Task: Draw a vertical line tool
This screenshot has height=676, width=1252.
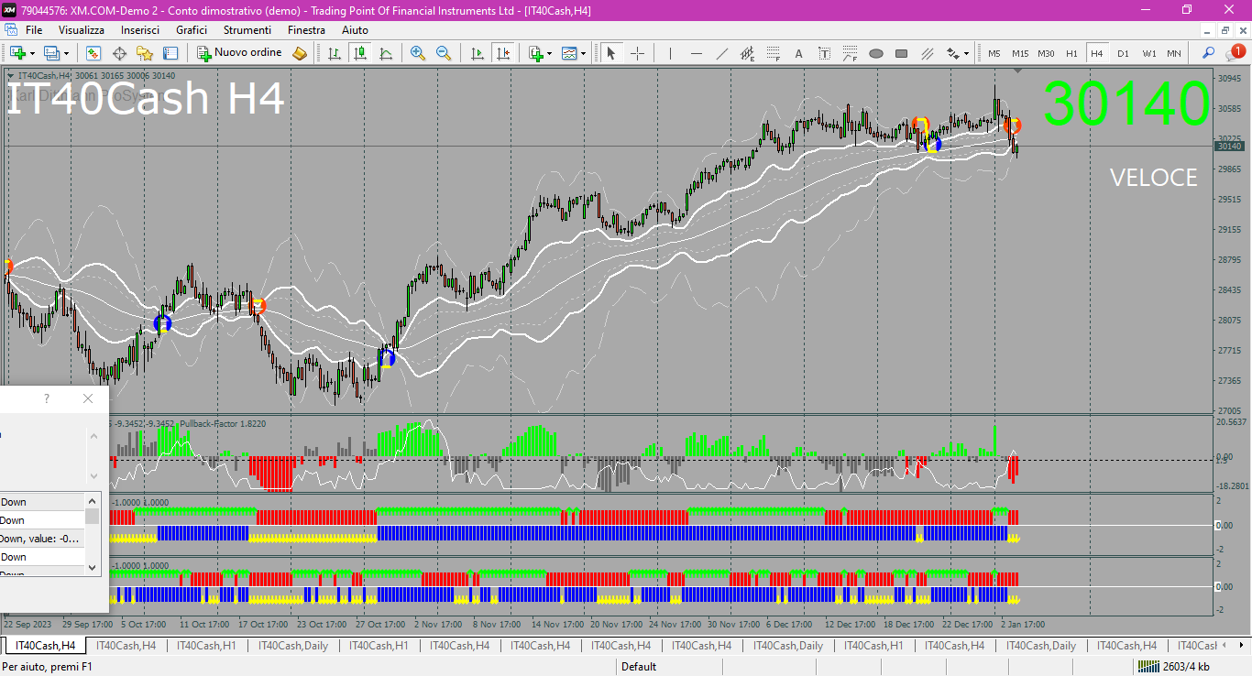Action: pyautogui.click(x=670, y=53)
